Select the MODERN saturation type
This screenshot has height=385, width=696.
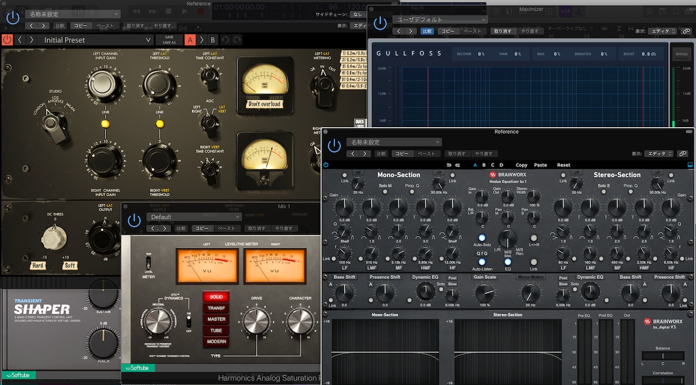216,341
